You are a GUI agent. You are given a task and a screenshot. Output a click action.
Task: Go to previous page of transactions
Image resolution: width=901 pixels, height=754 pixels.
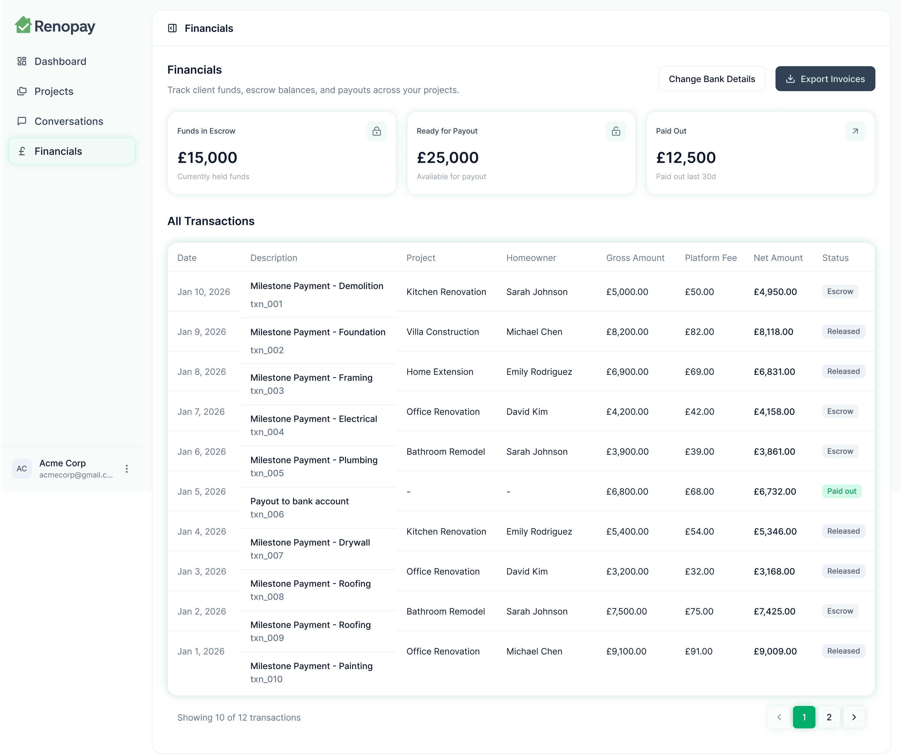[x=779, y=717]
